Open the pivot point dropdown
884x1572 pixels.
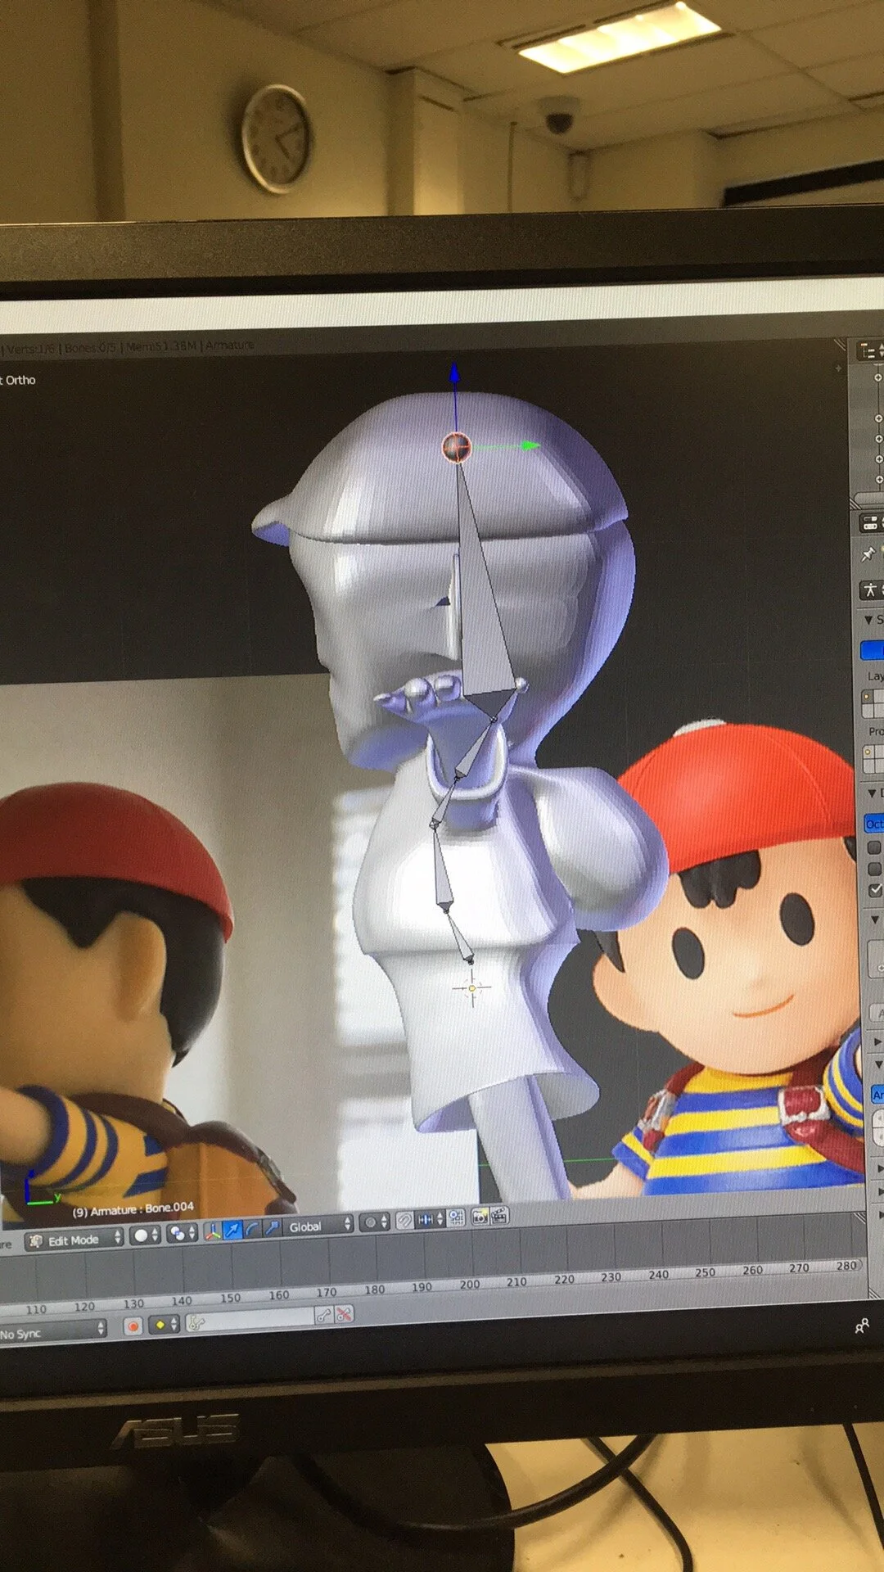point(182,1233)
